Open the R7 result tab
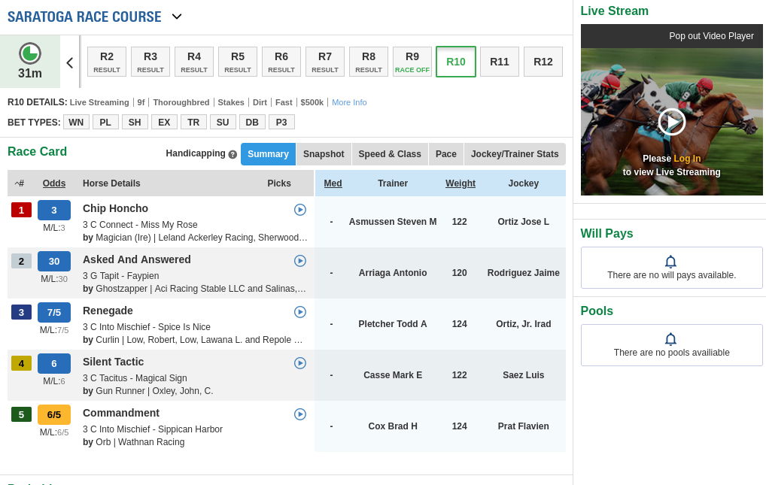 coord(325,62)
